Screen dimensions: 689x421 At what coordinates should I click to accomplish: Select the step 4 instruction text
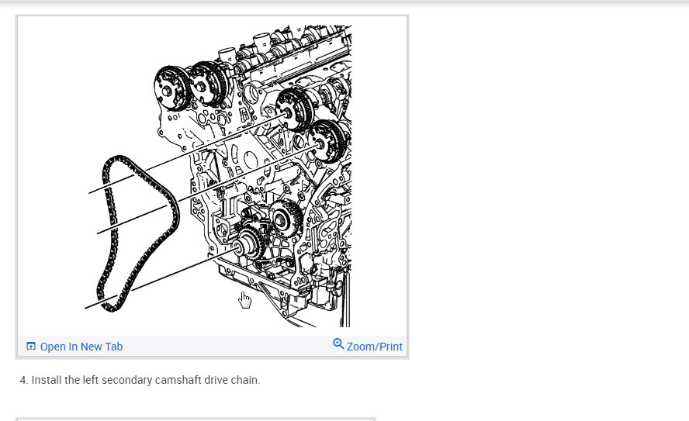[140, 380]
